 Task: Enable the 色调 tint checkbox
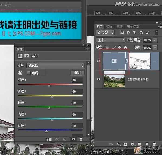29,73
